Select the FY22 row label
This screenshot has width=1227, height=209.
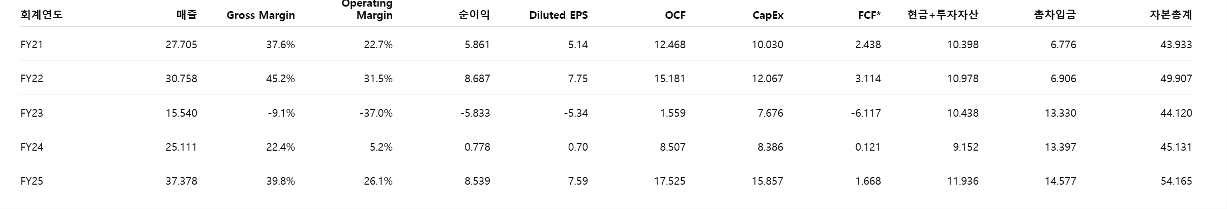click(x=32, y=79)
